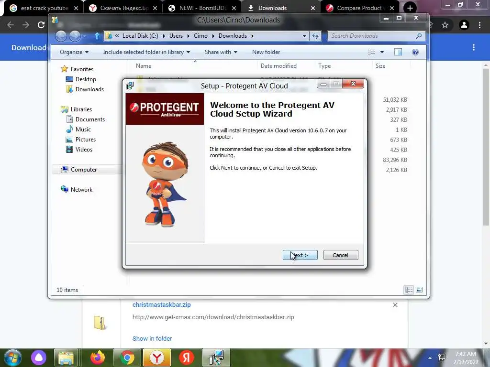Select Computer in navigation pane
The height and width of the screenshot is (367, 490).
(84, 170)
